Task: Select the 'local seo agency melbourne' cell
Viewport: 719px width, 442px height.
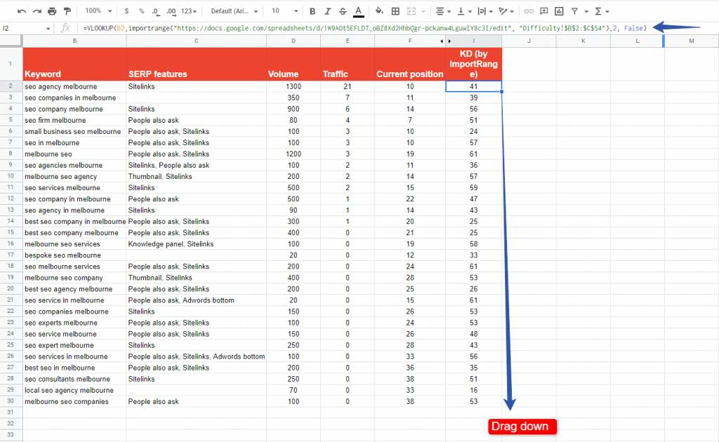Action: click(x=74, y=390)
